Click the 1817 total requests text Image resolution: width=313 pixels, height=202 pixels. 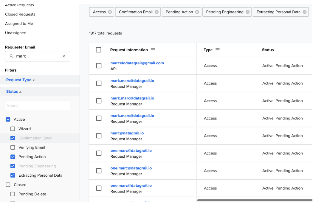pyautogui.click(x=106, y=33)
